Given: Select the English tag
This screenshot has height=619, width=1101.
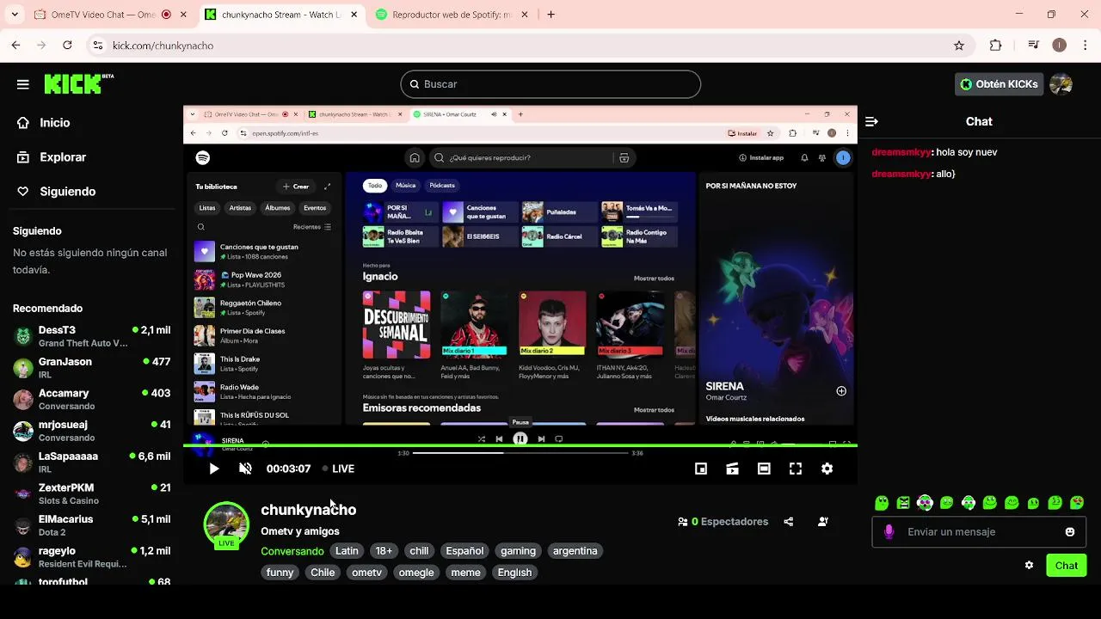Looking at the screenshot, I should (x=514, y=573).
